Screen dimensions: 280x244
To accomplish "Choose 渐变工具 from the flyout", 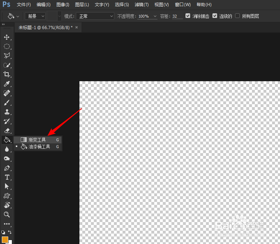I will tap(38, 140).
